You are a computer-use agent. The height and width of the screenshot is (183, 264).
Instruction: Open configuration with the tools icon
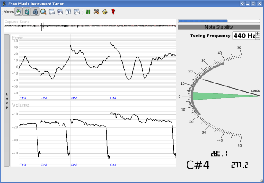tap(96, 12)
